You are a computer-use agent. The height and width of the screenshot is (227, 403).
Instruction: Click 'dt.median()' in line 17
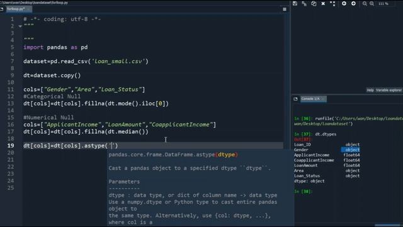pyautogui.click(x=127, y=132)
